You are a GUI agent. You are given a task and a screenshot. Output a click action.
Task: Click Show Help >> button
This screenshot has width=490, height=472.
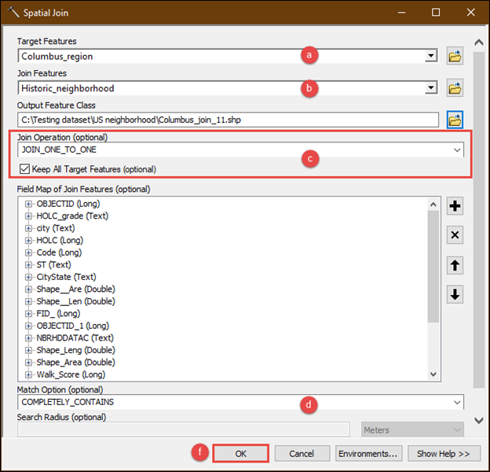pos(444,454)
